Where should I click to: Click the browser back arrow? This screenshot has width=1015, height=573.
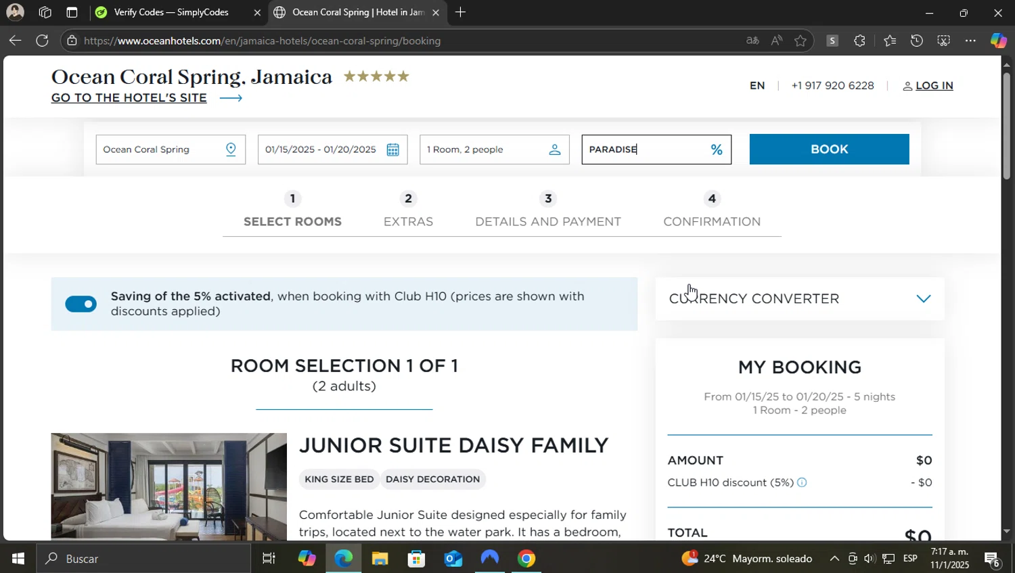pyautogui.click(x=15, y=41)
